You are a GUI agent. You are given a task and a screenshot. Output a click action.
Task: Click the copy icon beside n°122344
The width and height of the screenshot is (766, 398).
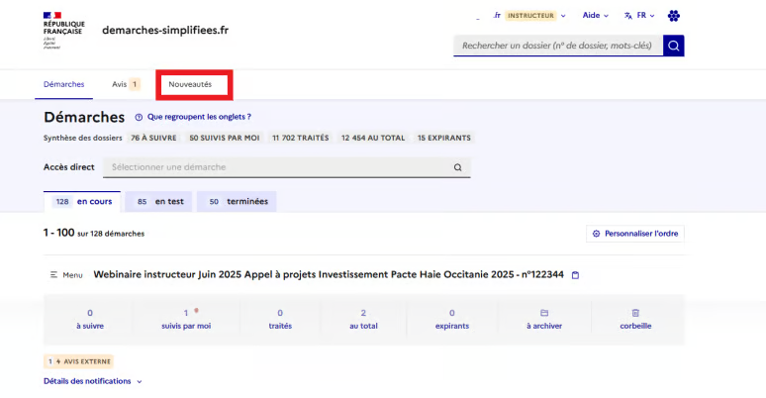(575, 275)
